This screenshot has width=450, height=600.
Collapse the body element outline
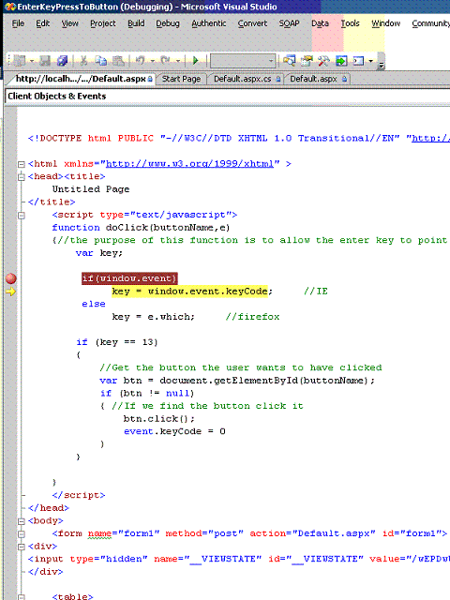(22, 521)
